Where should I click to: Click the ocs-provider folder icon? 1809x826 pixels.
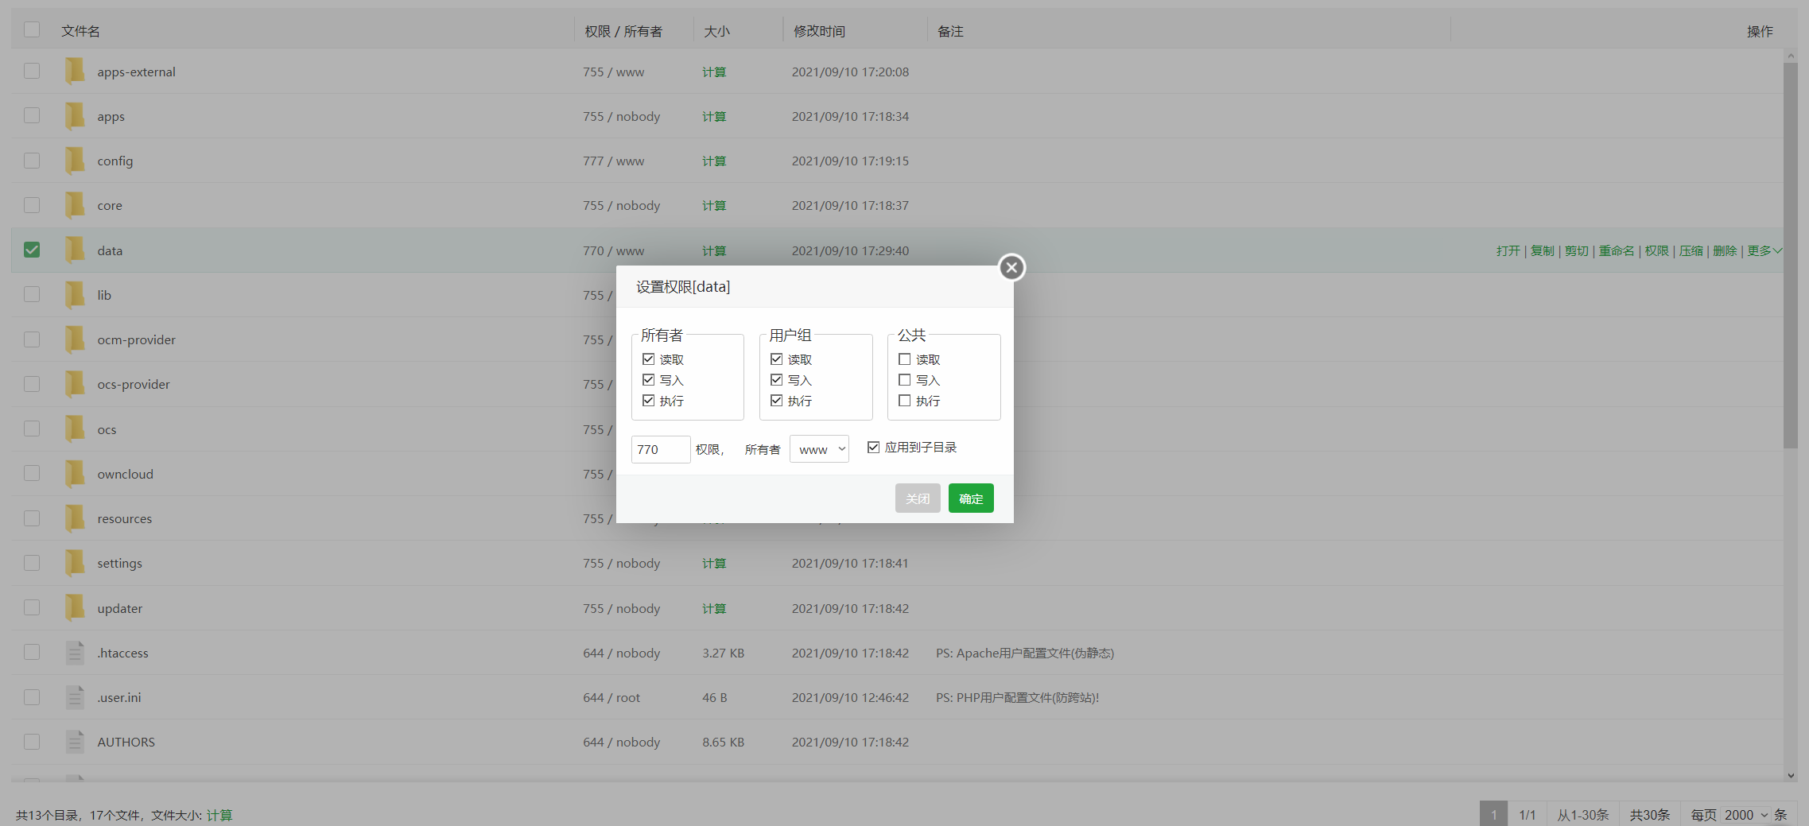pos(74,383)
